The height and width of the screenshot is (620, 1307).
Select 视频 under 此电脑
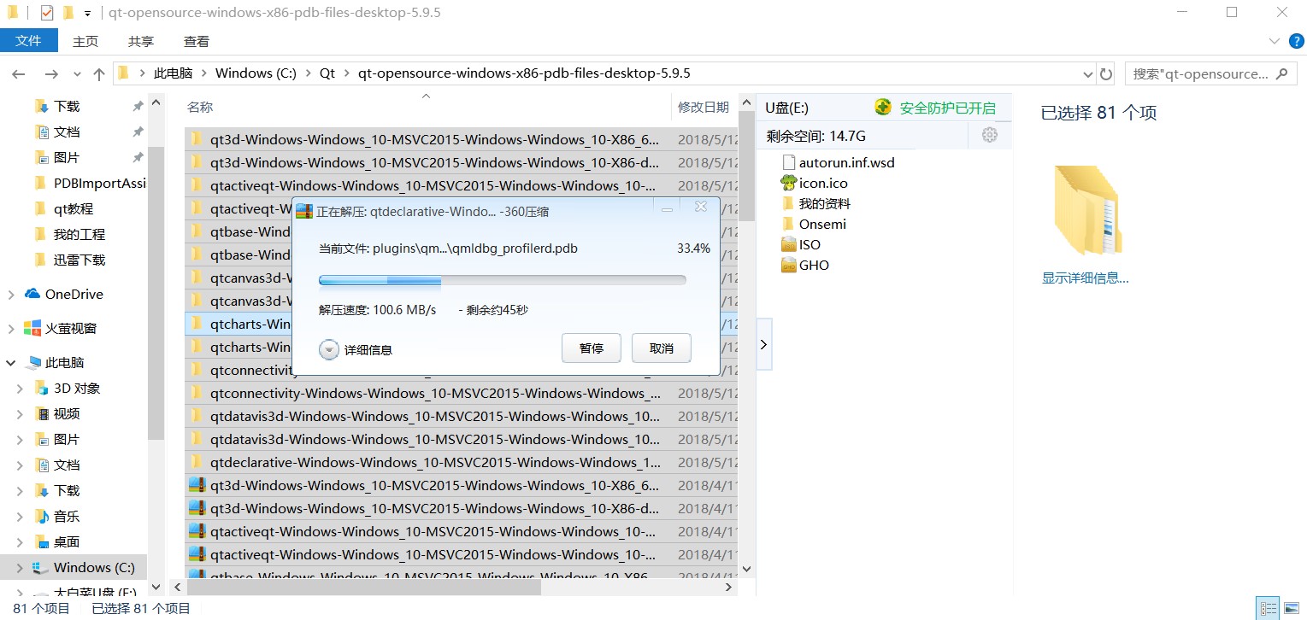[67, 413]
